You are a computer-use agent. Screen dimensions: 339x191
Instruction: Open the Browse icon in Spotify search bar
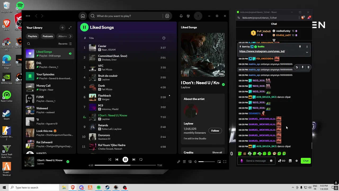[x=167, y=16]
